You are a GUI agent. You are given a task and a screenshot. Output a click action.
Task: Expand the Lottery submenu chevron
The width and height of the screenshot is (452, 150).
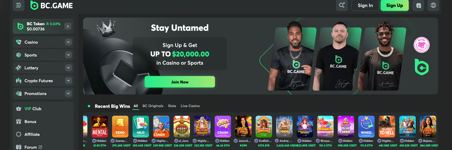tap(68, 68)
